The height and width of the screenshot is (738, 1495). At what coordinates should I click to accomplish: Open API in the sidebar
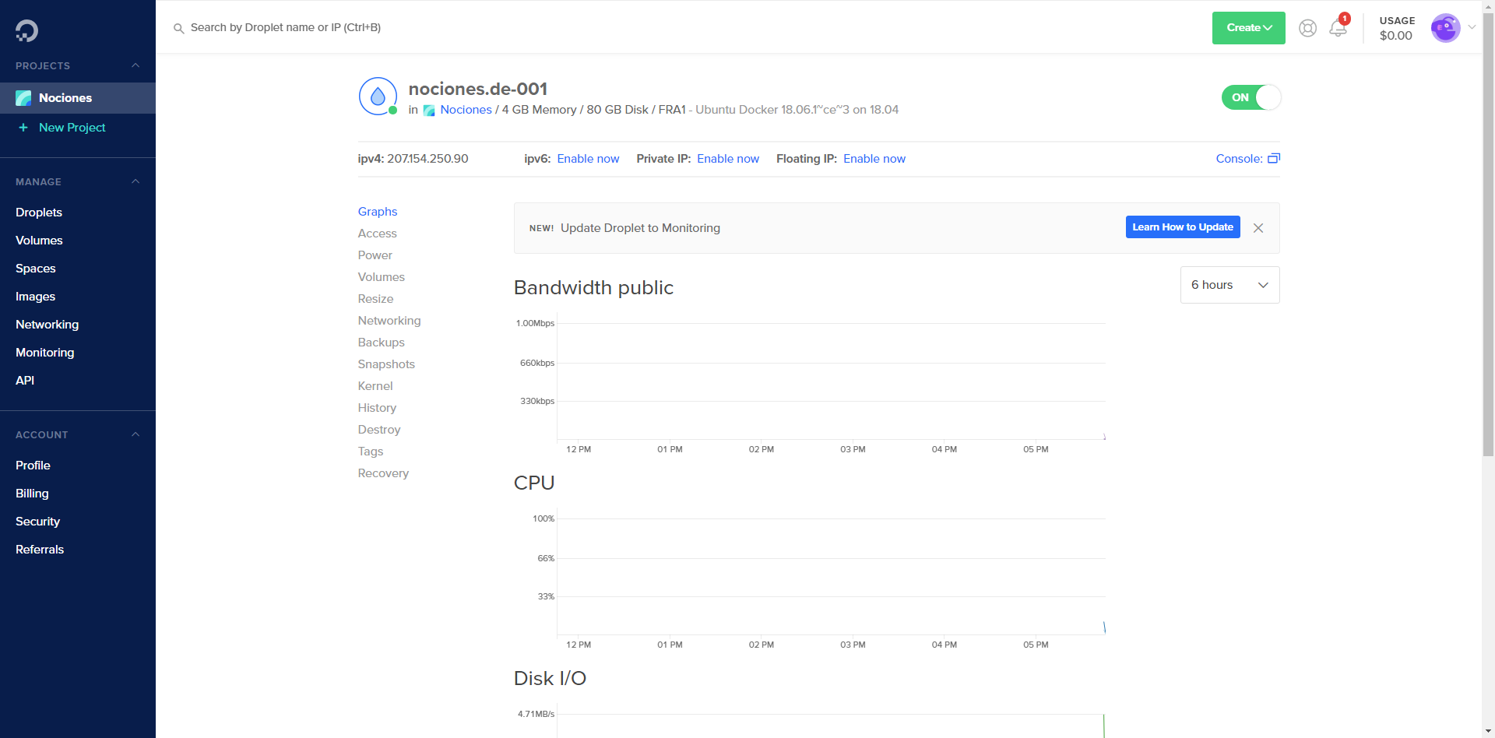pyautogui.click(x=25, y=381)
